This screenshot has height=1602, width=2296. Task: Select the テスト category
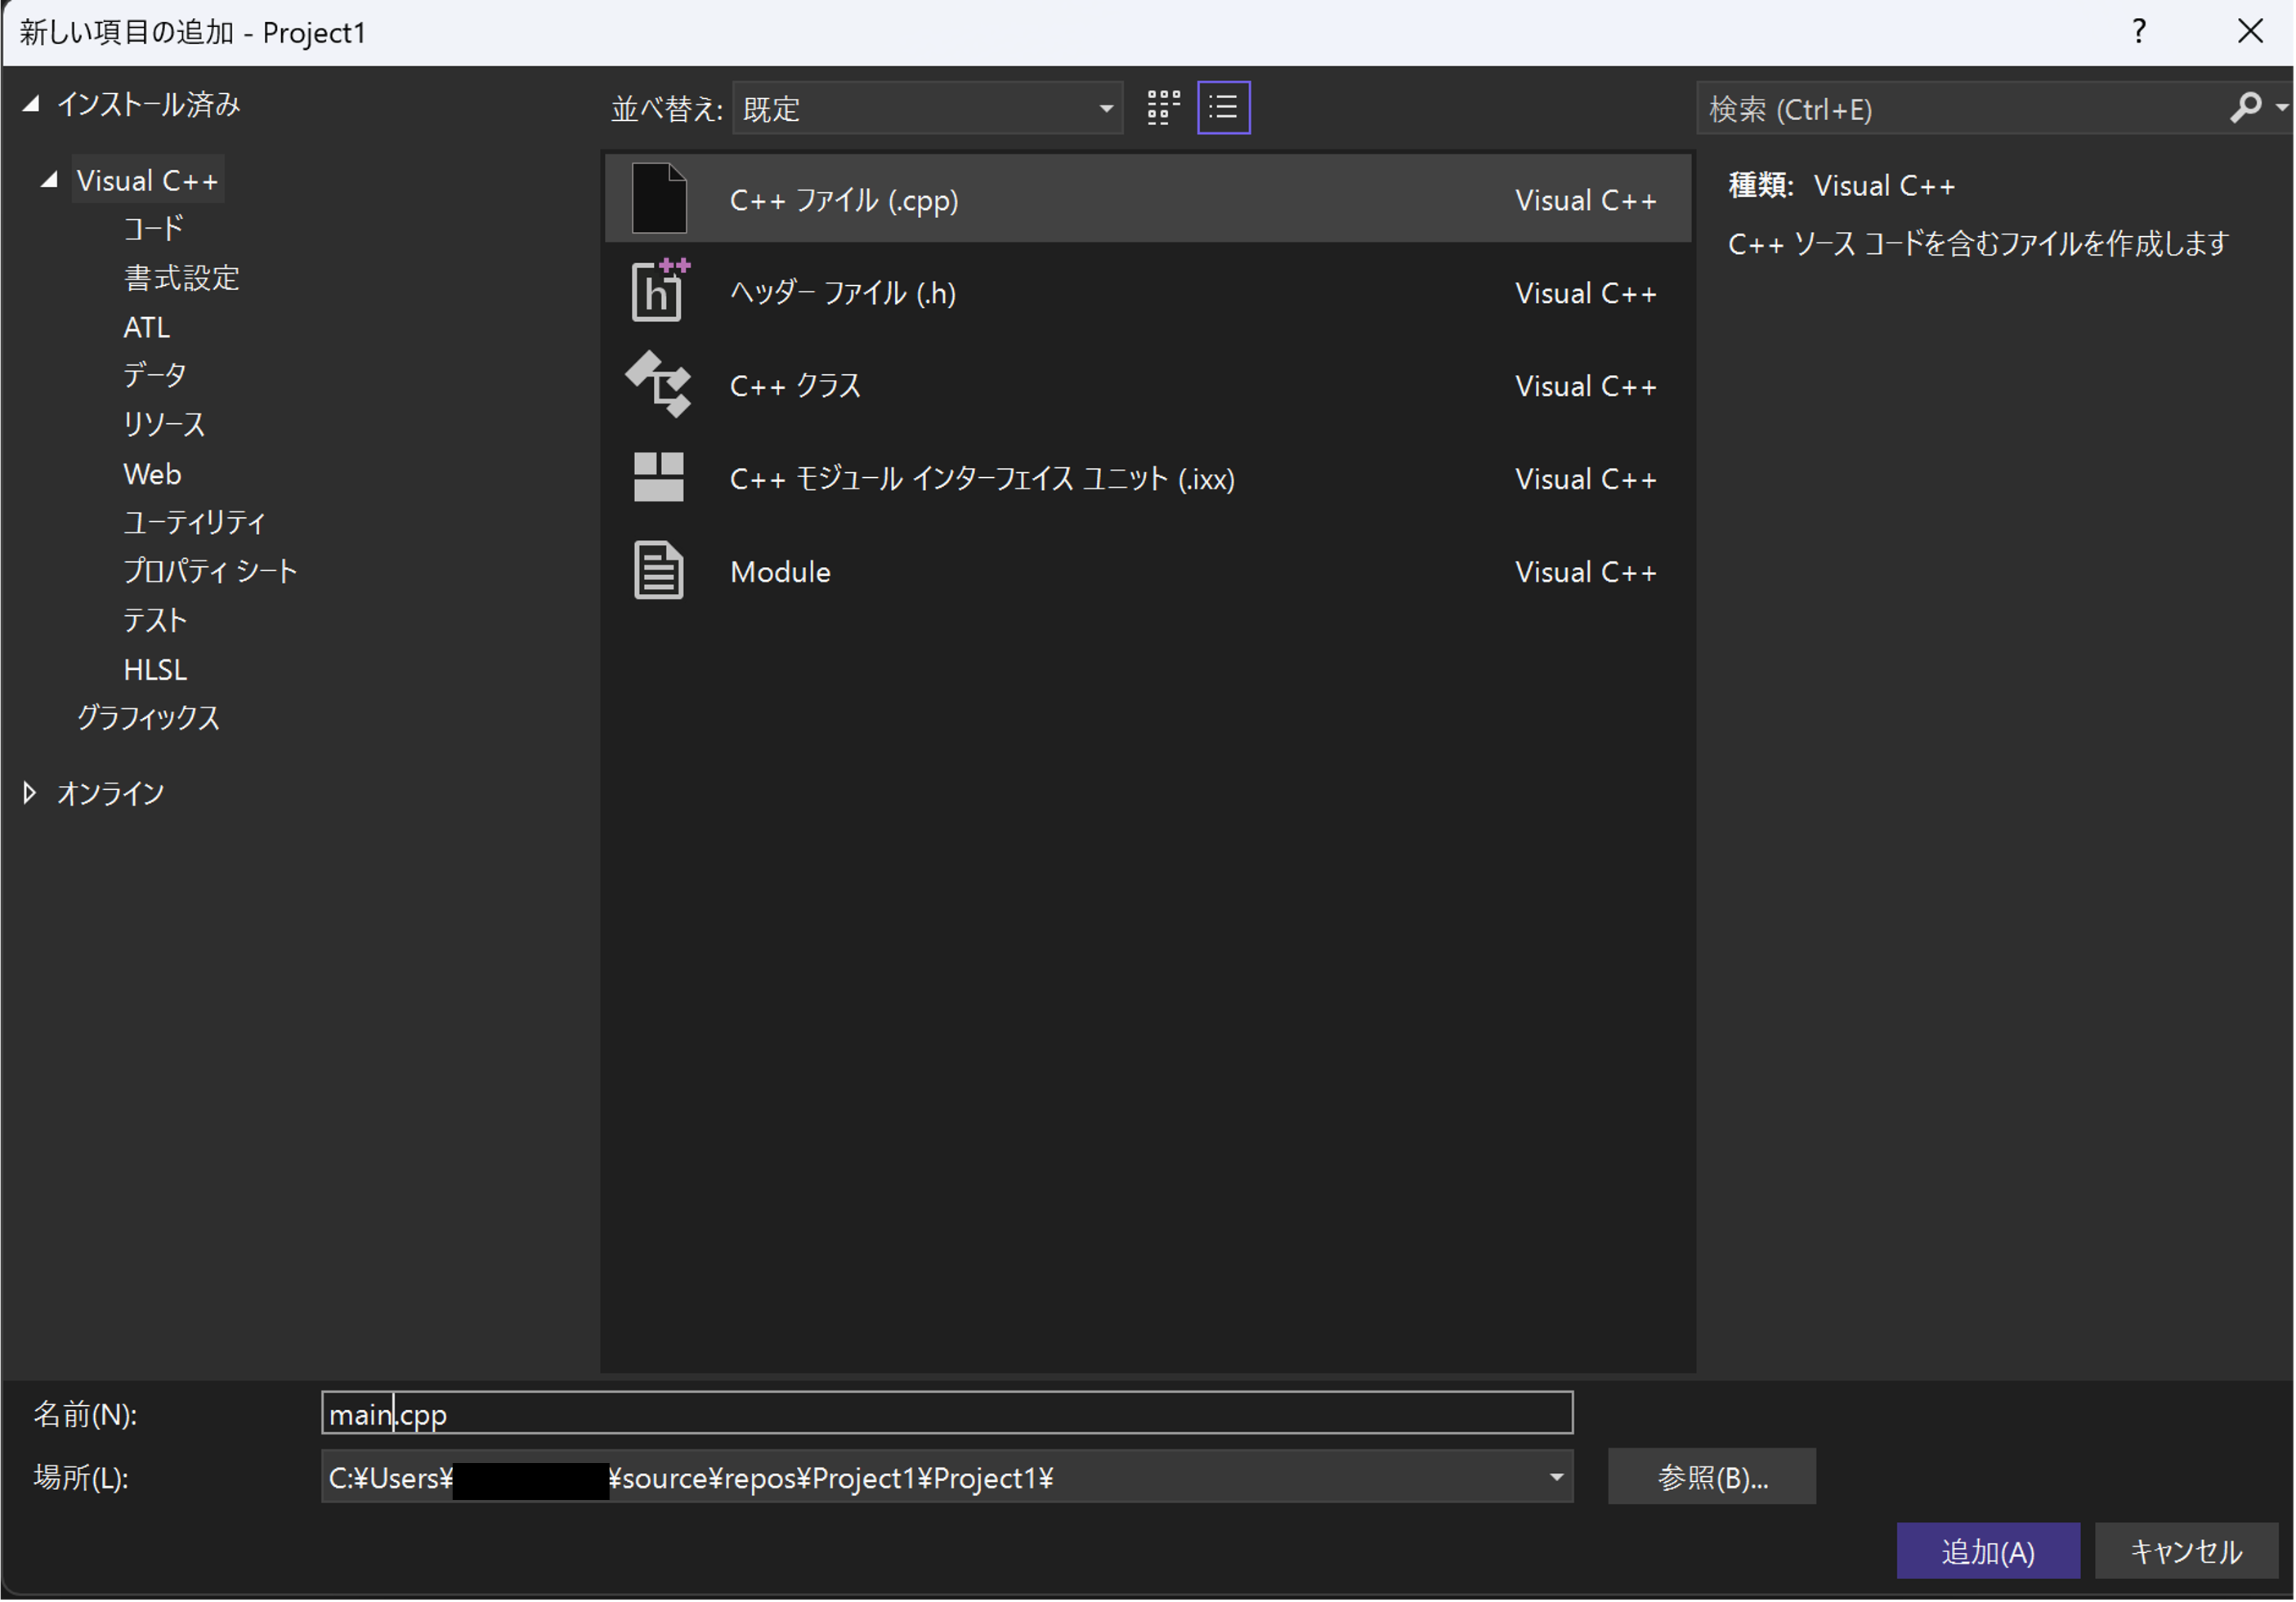[x=154, y=621]
